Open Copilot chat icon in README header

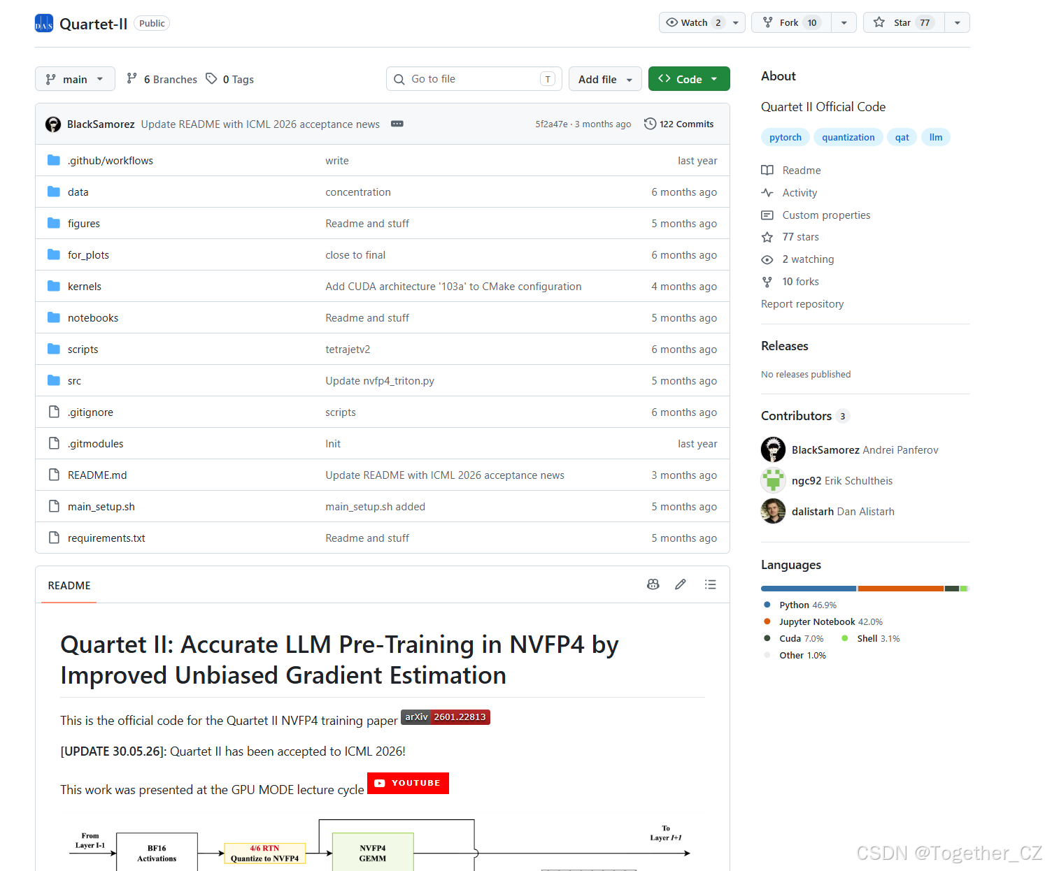pos(653,584)
